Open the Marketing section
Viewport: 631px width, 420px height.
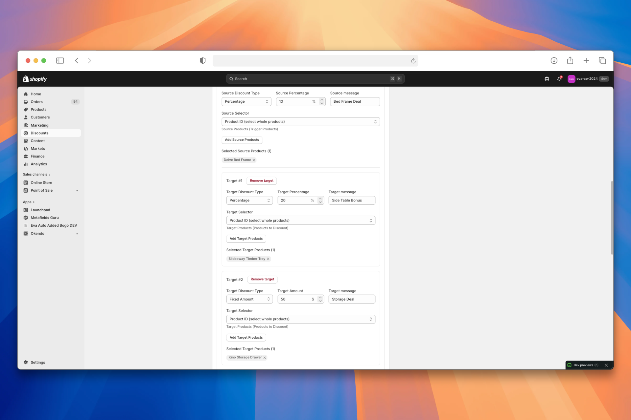click(39, 125)
